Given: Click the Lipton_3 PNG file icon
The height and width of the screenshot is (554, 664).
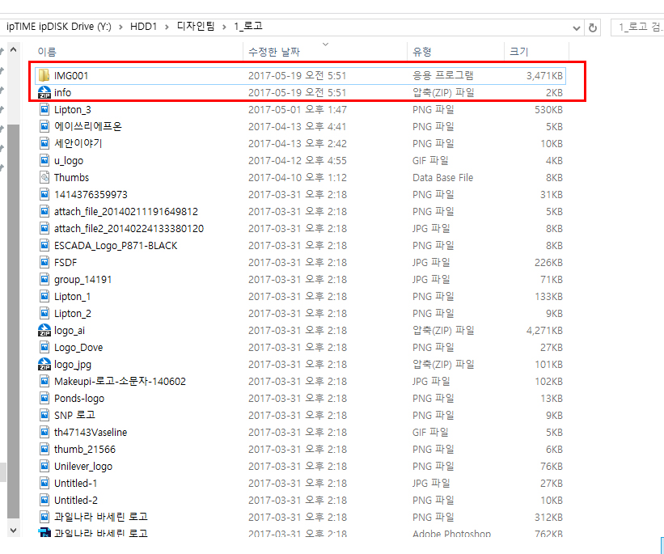Looking at the screenshot, I should coord(44,110).
